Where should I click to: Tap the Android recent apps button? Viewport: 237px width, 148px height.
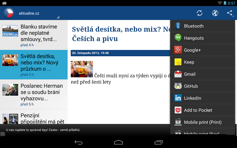158,142
